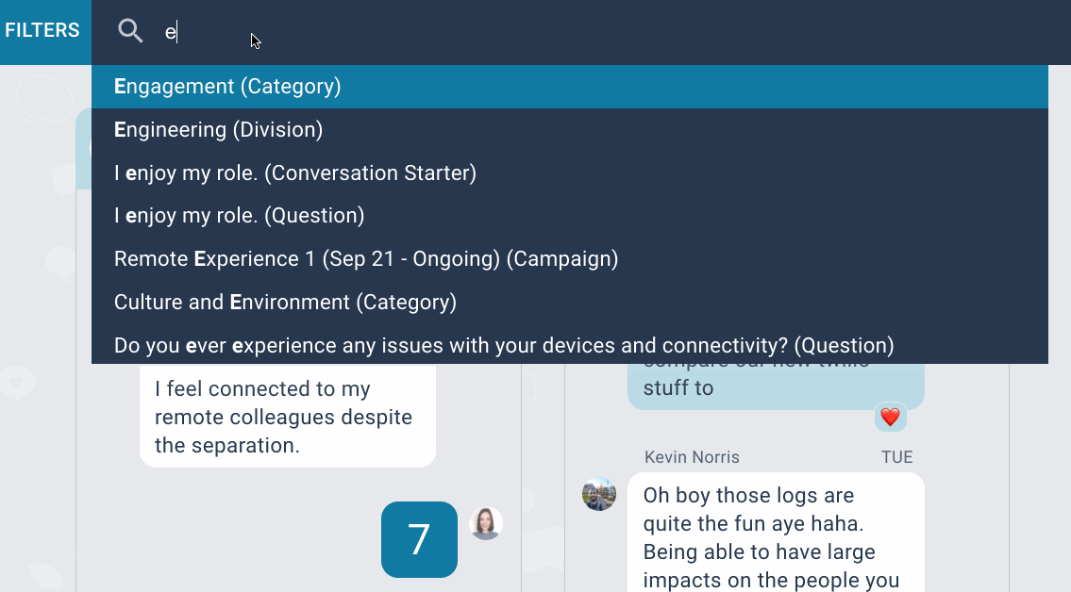The height and width of the screenshot is (592, 1071).
Task: Click into the search text field
Action: pos(566,32)
